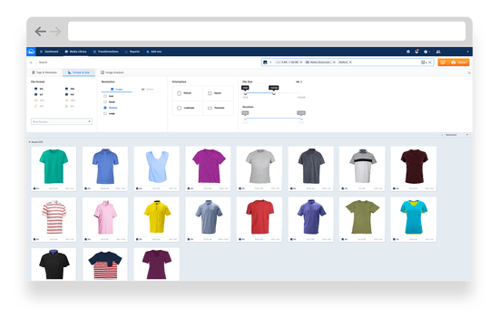
Task: Check the Panorama orientation checkbox
Action: coord(210,108)
